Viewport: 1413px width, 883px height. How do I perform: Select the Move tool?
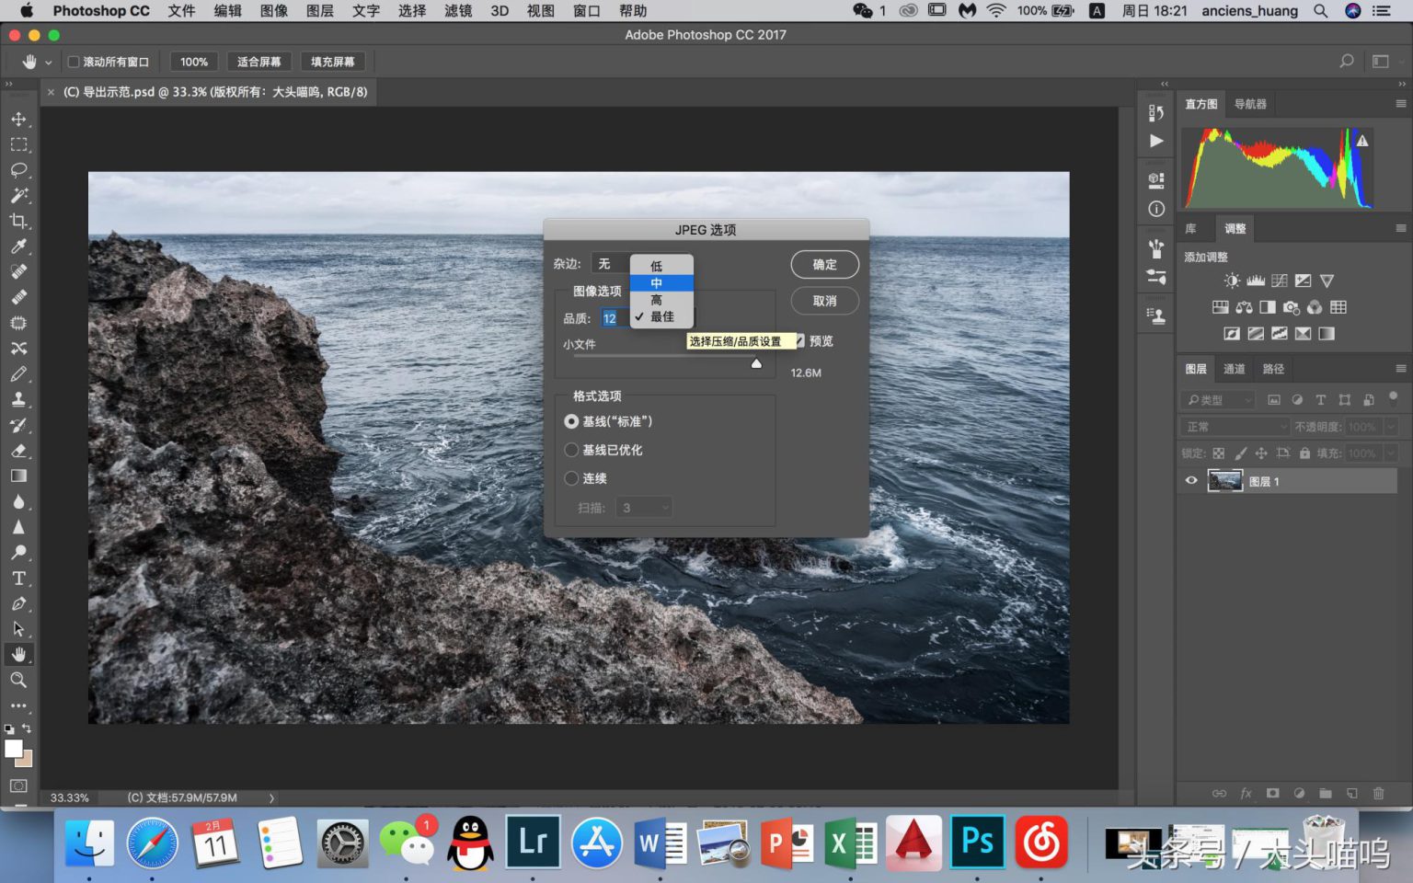pyautogui.click(x=18, y=120)
